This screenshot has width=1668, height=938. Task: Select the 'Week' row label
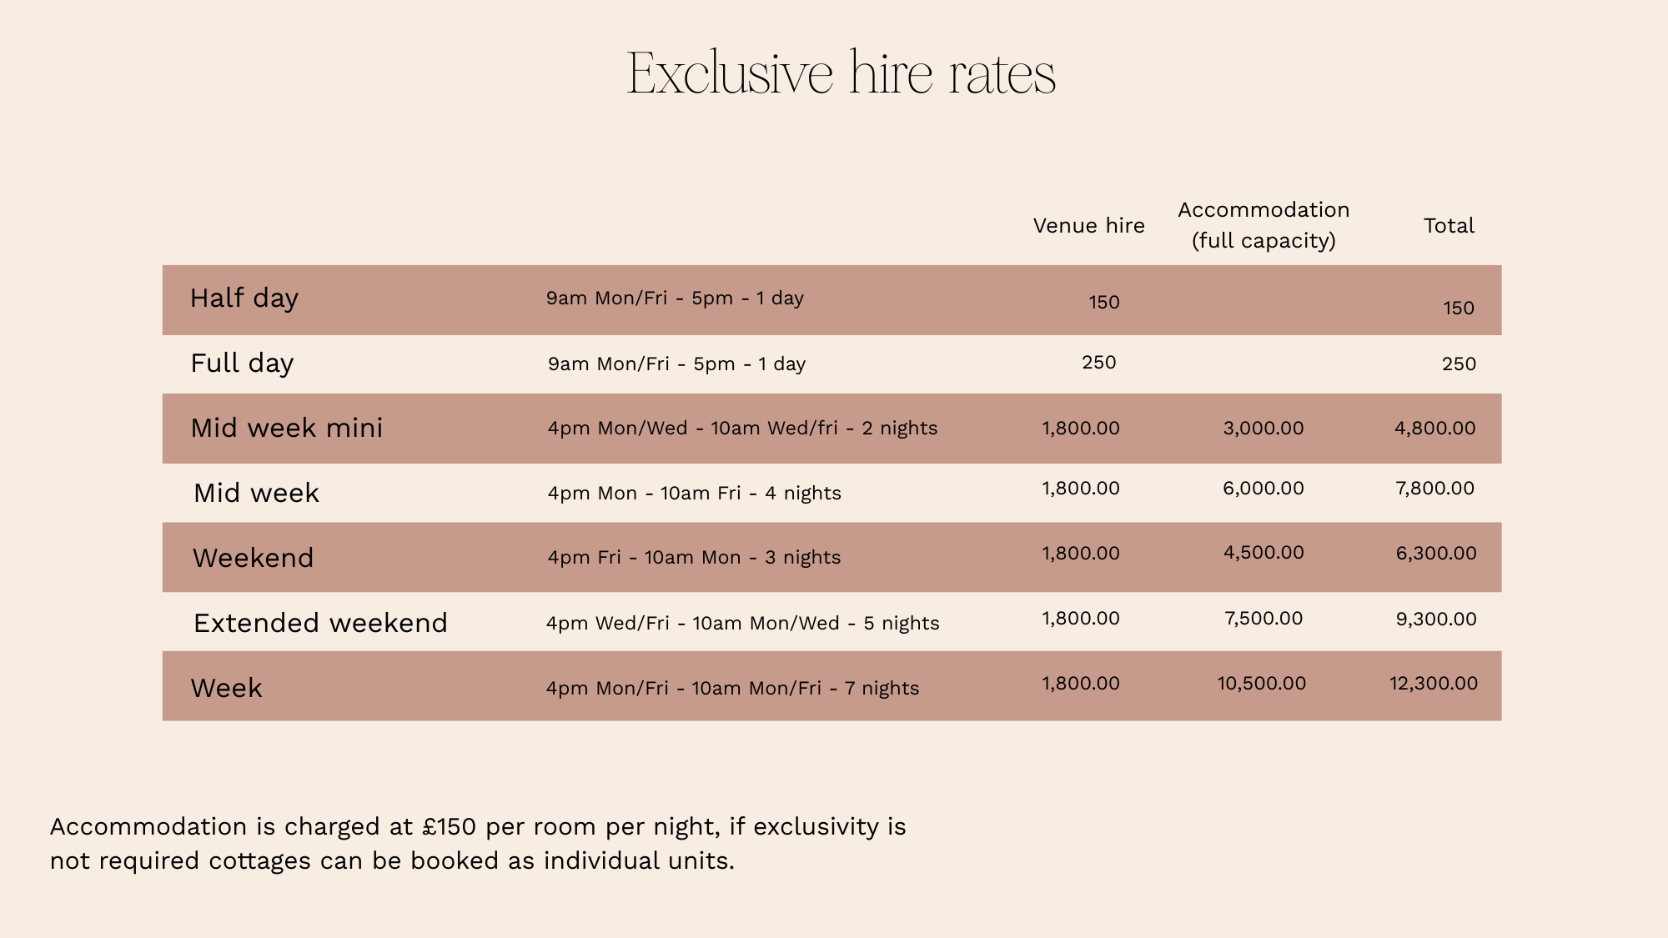tap(226, 688)
